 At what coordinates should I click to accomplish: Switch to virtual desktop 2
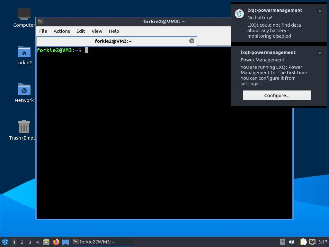[22, 242]
